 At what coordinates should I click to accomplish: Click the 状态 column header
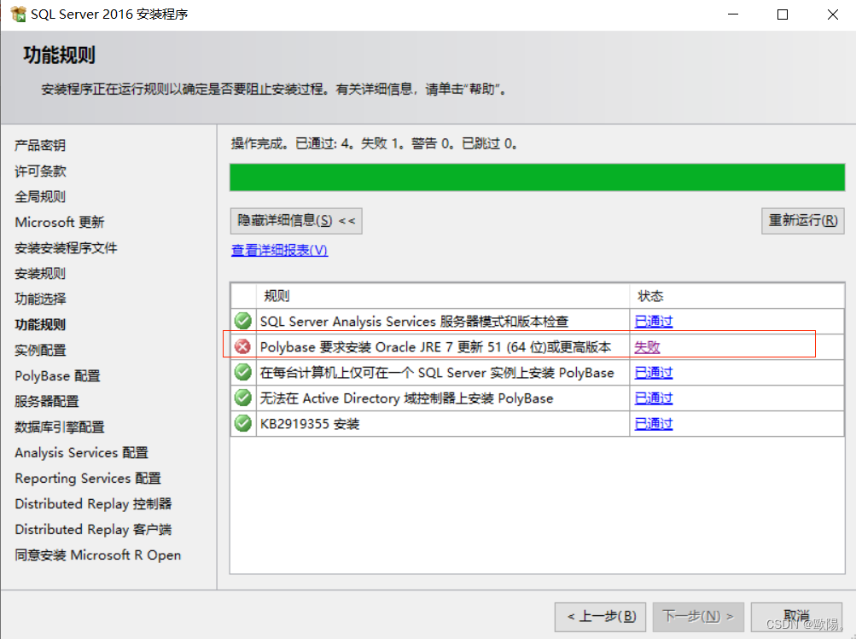click(x=650, y=296)
